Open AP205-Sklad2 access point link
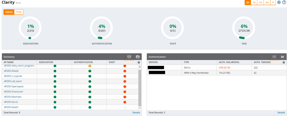 click(12, 71)
